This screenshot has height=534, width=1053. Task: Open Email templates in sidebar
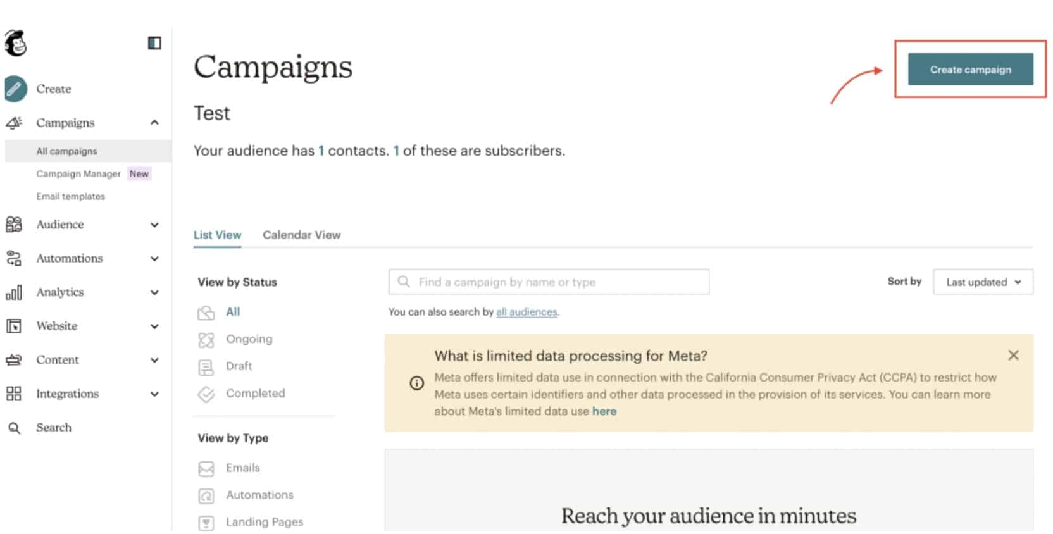70,197
